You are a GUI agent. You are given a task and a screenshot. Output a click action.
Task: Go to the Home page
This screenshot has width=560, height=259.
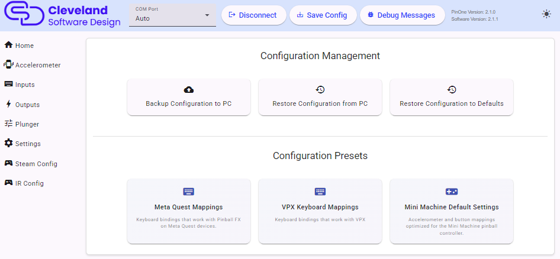coord(24,46)
